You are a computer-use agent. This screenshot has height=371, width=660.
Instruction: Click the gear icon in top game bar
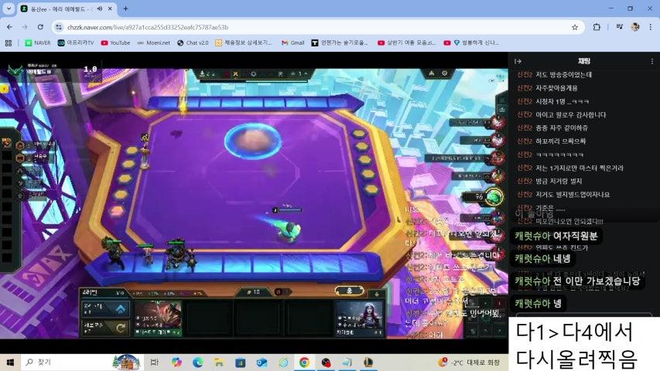click(x=253, y=73)
